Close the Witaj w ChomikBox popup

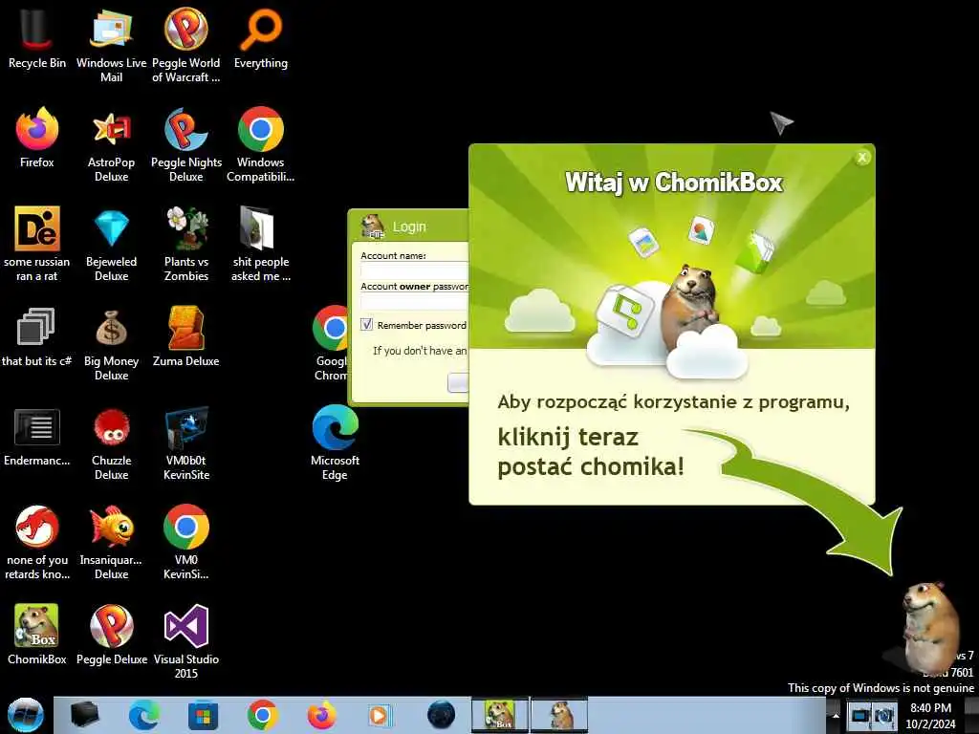(862, 158)
